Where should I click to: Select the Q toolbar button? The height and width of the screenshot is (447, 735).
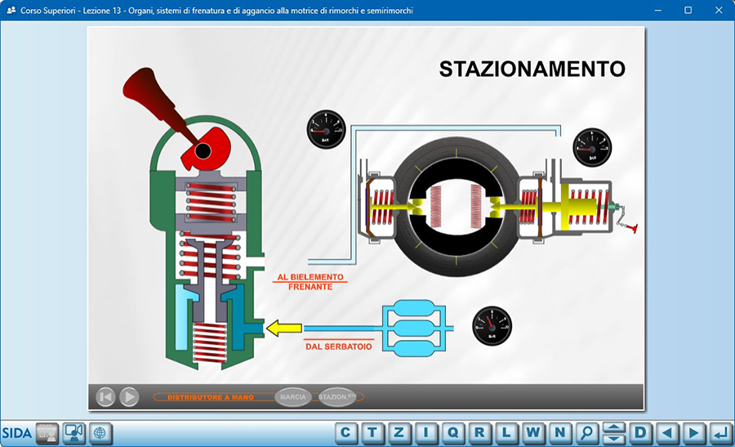453,432
